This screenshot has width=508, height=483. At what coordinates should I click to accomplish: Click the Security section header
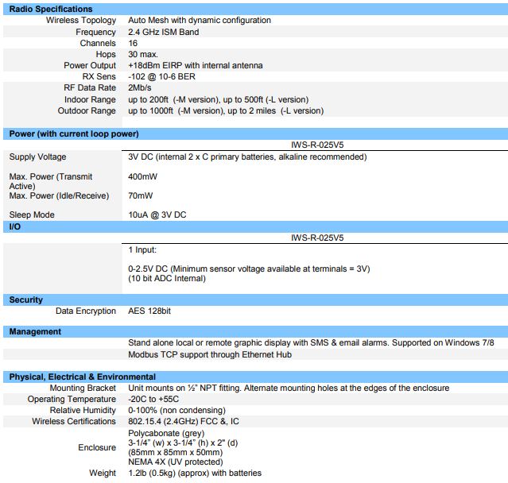pyautogui.click(x=25, y=299)
